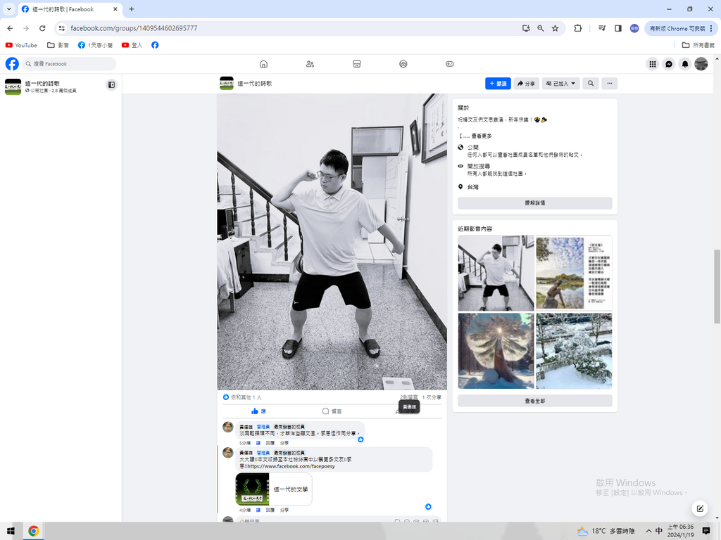The image size is (721, 540).
Task: Expand the Chrome tab search chevron
Action: pos(8,9)
